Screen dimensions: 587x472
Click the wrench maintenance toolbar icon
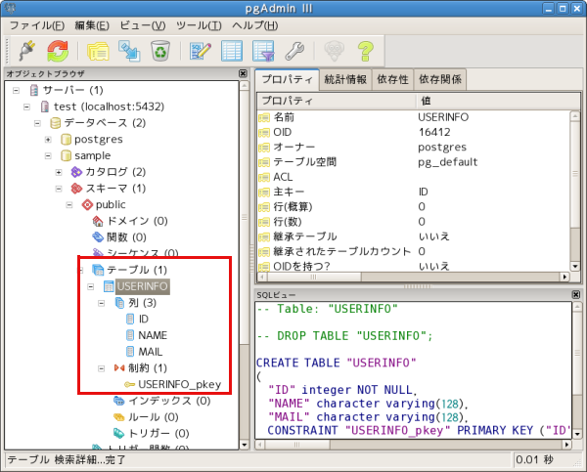click(x=294, y=51)
